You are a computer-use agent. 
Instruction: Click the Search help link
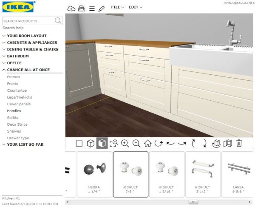12,28
